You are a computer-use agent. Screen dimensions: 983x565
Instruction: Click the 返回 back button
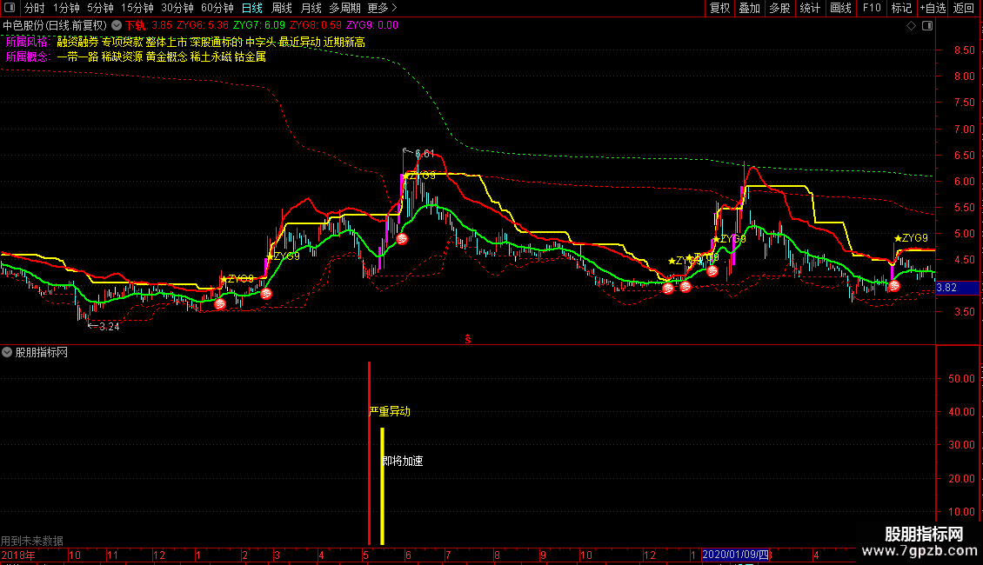click(x=964, y=8)
